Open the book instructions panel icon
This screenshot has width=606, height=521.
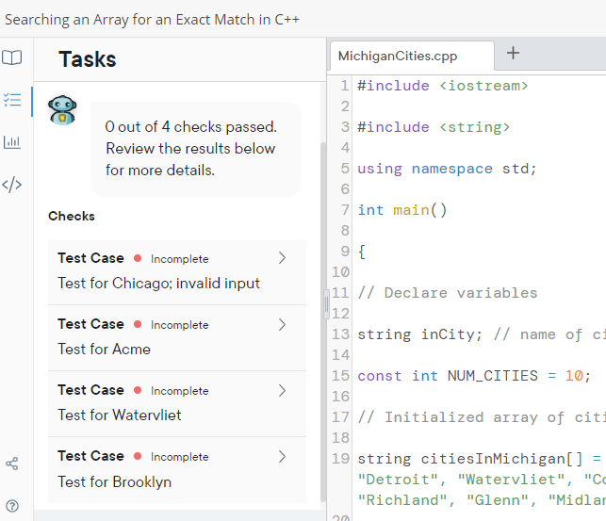point(12,57)
